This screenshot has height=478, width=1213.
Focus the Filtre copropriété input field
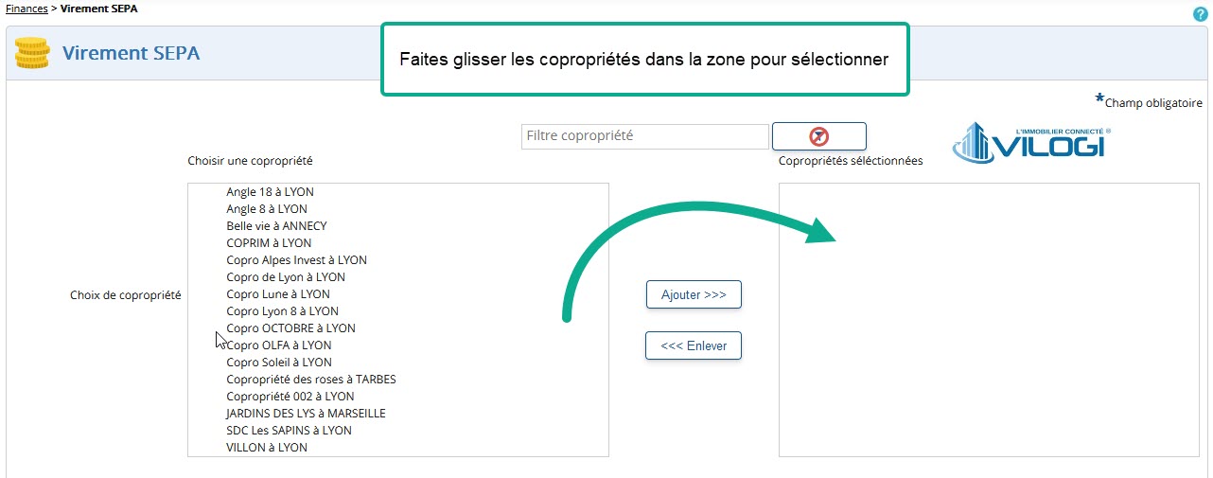pos(645,136)
